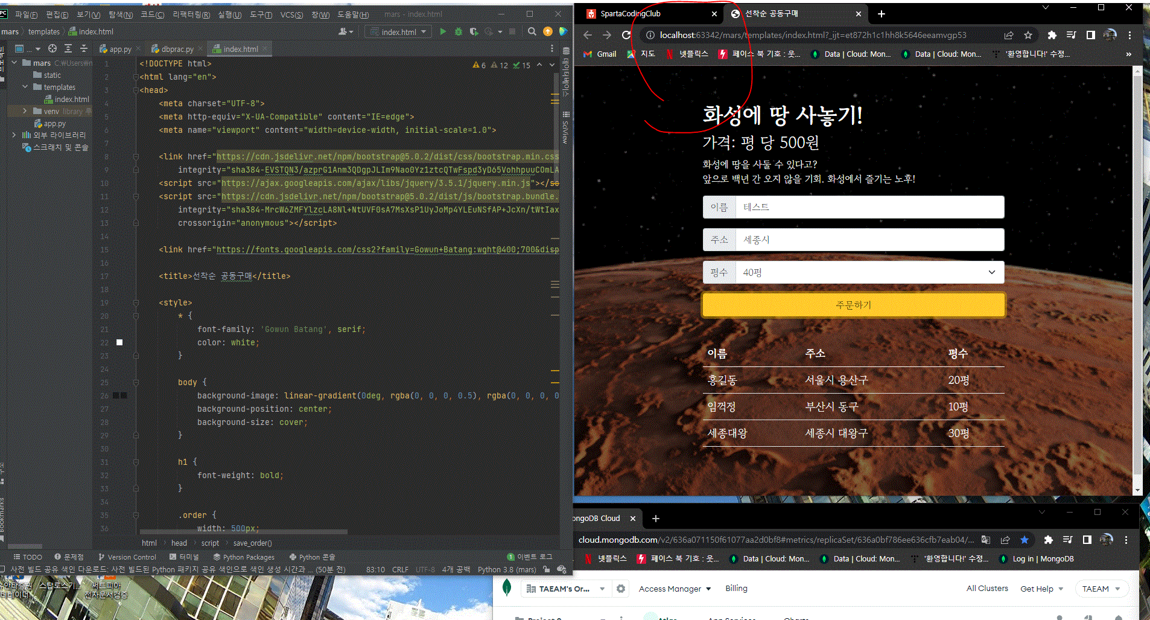Image resolution: width=1150 pixels, height=620 pixels.
Task: Open the search everywhere magnifier in PyCharm
Action: point(532,31)
